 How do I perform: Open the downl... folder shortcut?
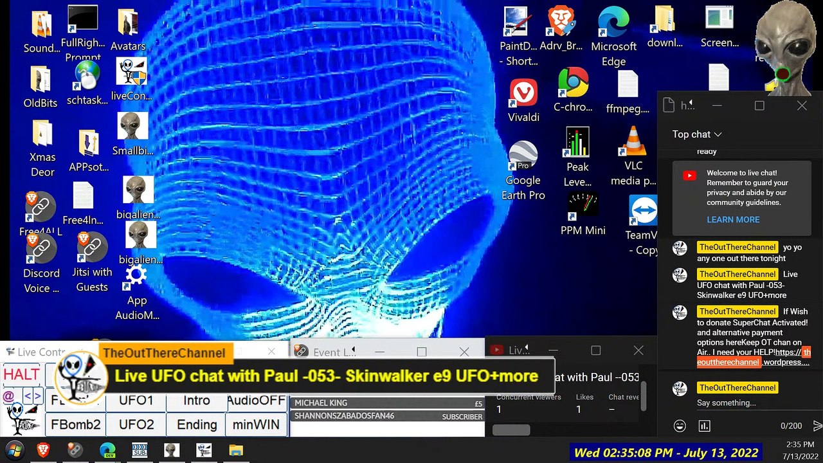click(x=665, y=28)
